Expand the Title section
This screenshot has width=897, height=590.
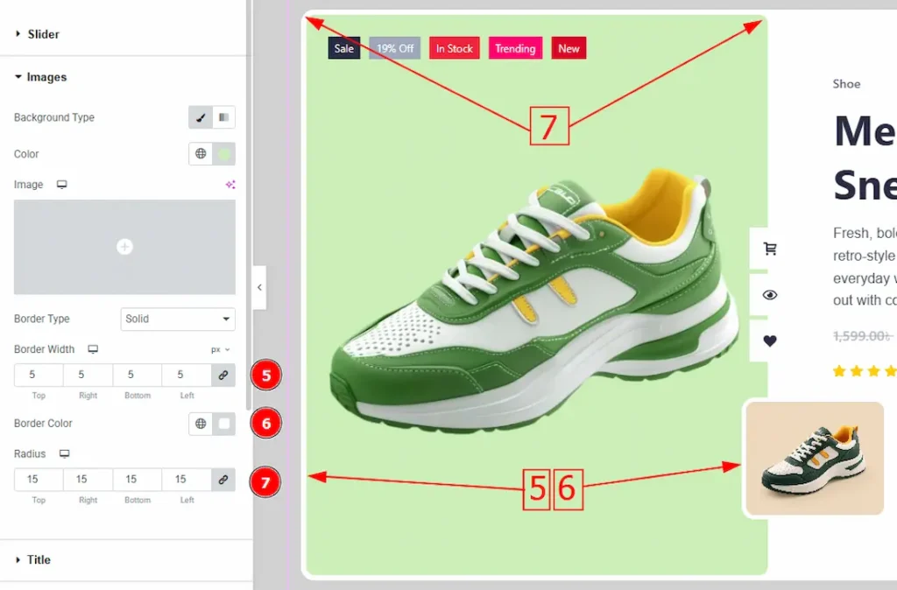click(x=39, y=559)
